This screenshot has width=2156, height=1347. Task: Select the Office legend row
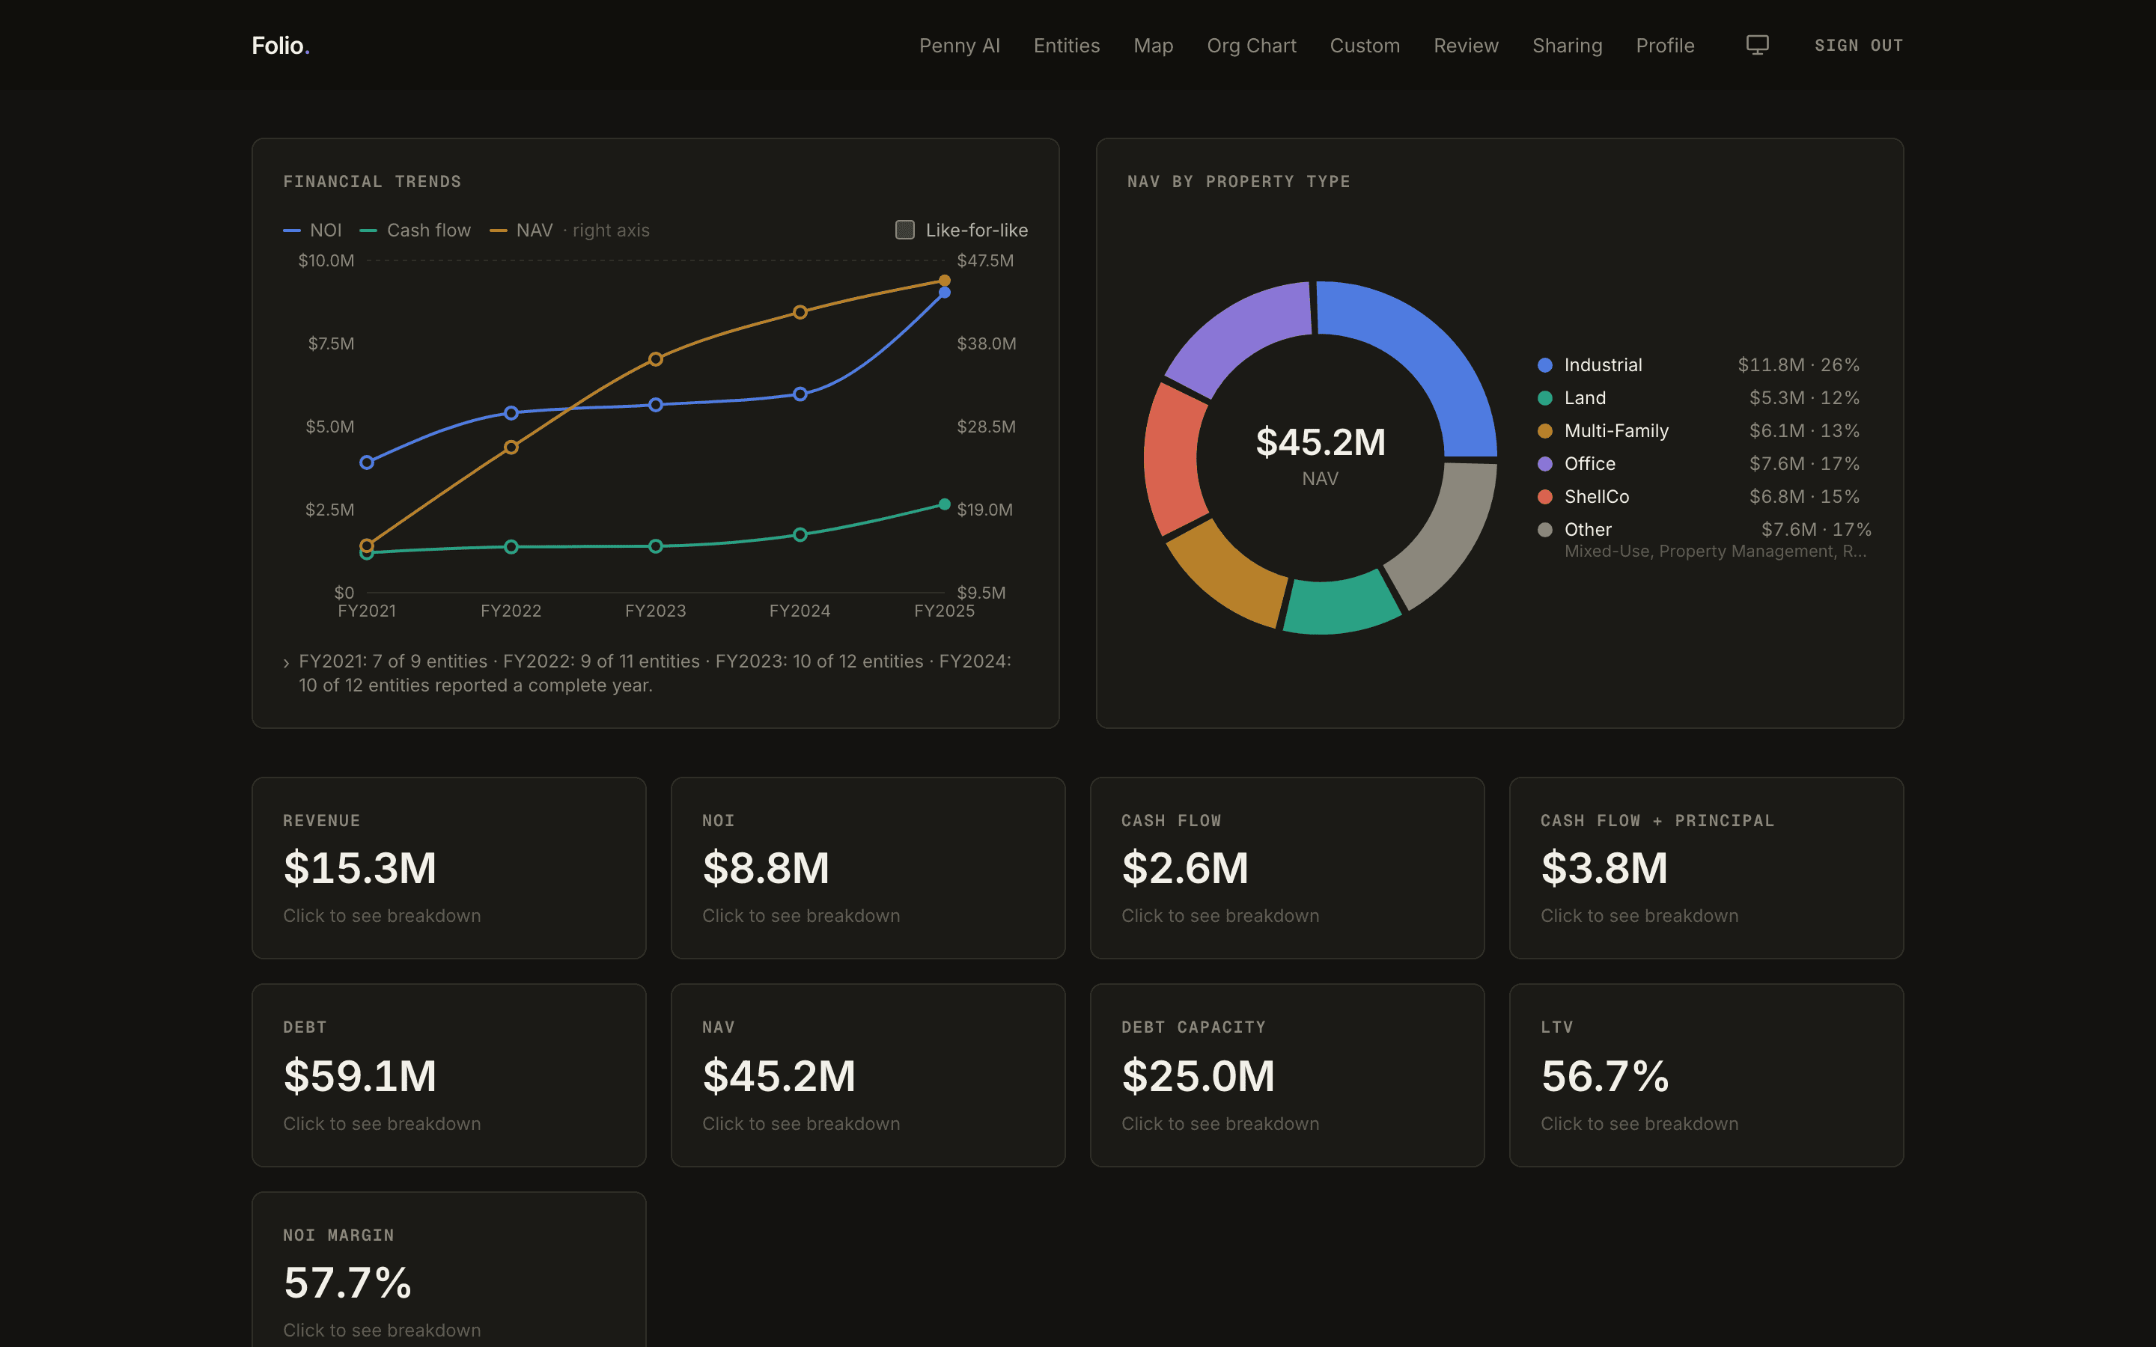click(1698, 464)
